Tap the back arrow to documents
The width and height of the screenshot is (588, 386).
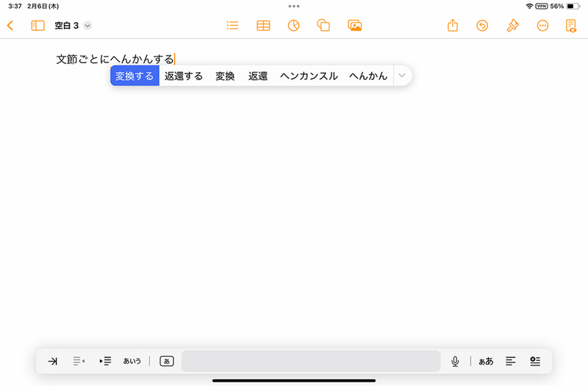pyautogui.click(x=10, y=26)
